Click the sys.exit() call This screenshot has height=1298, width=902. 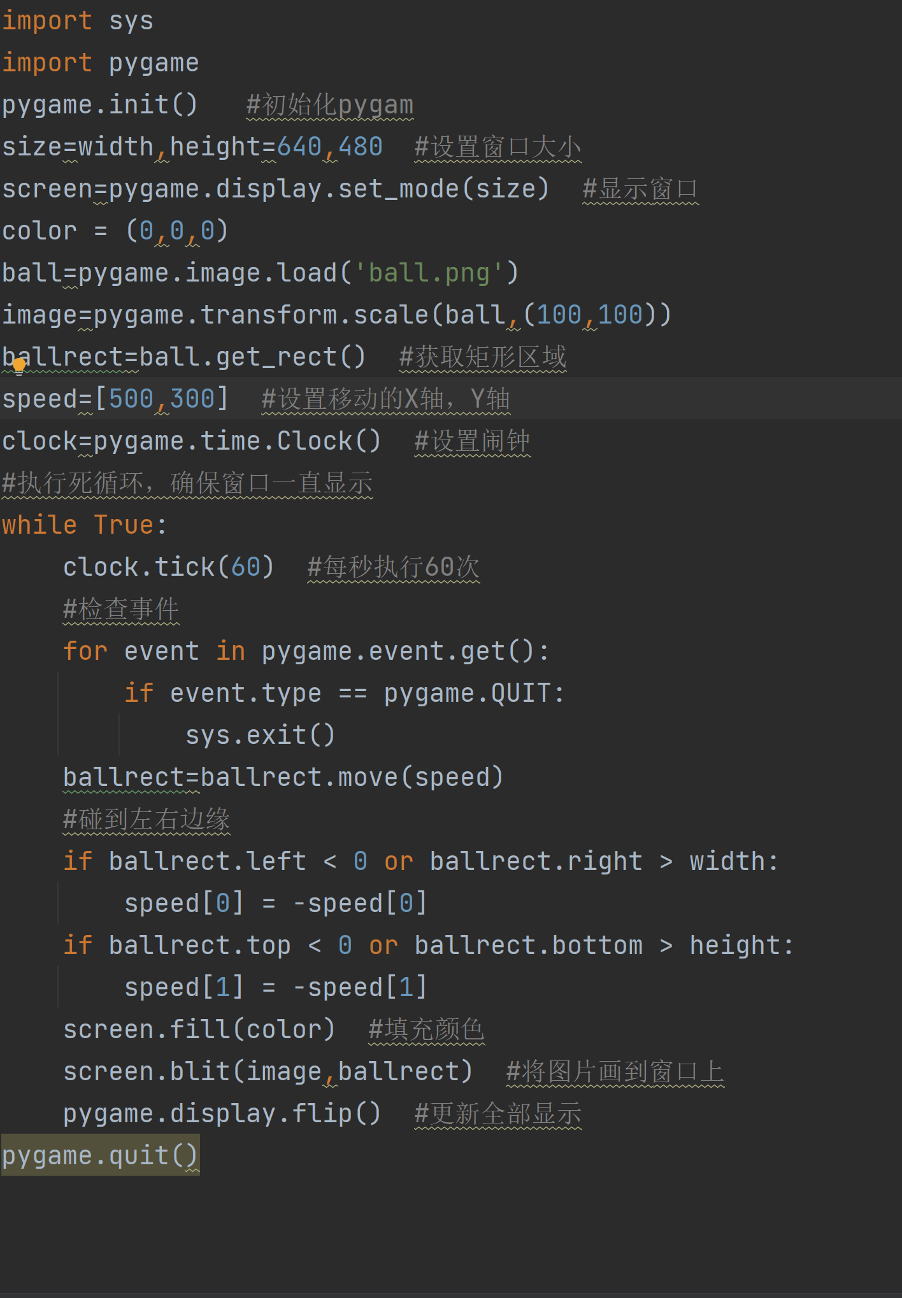pyautogui.click(x=260, y=736)
